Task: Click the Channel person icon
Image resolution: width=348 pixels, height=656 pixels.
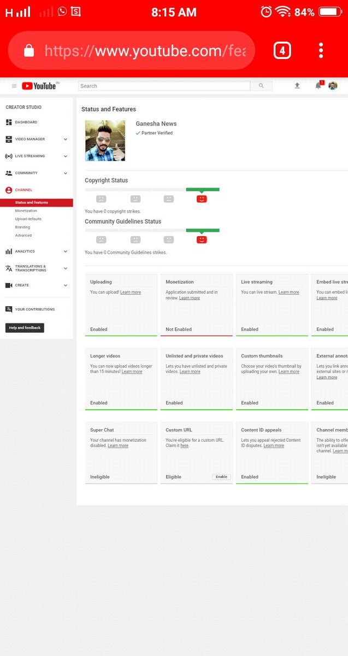Action: [x=9, y=190]
